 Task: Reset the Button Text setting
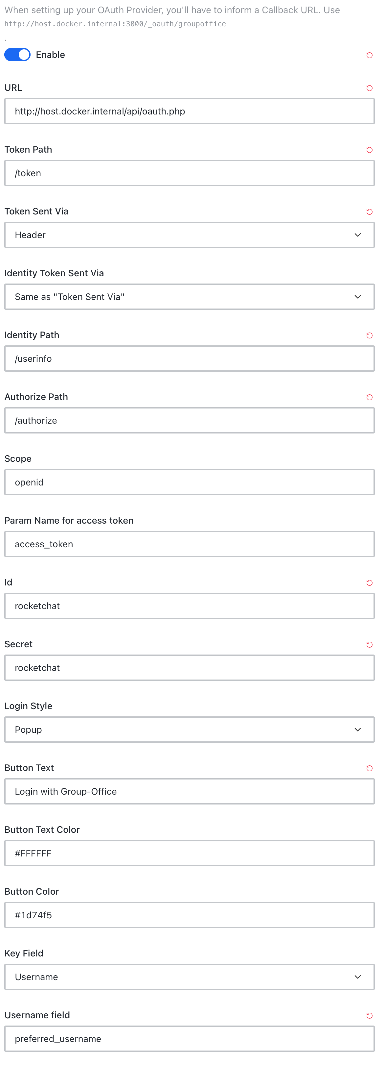tap(369, 768)
